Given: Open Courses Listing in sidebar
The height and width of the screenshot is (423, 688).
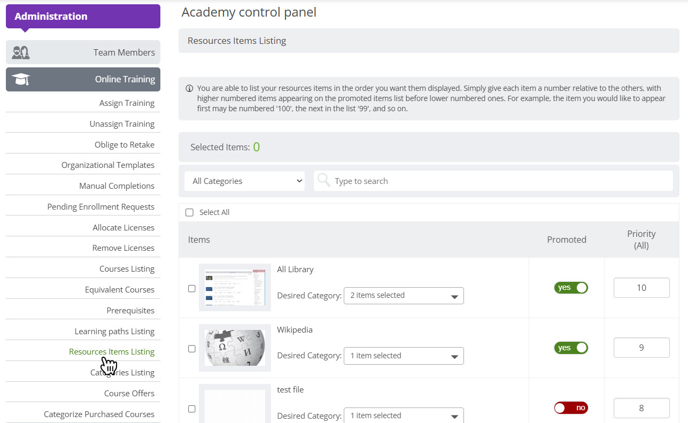Looking at the screenshot, I should (x=127, y=269).
